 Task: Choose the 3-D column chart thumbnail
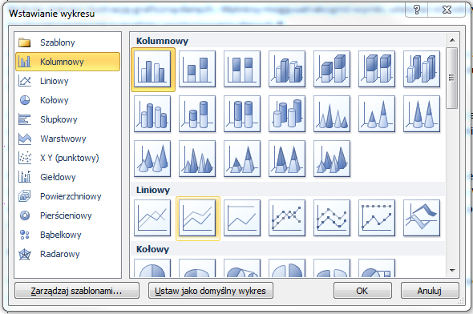click(422, 69)
